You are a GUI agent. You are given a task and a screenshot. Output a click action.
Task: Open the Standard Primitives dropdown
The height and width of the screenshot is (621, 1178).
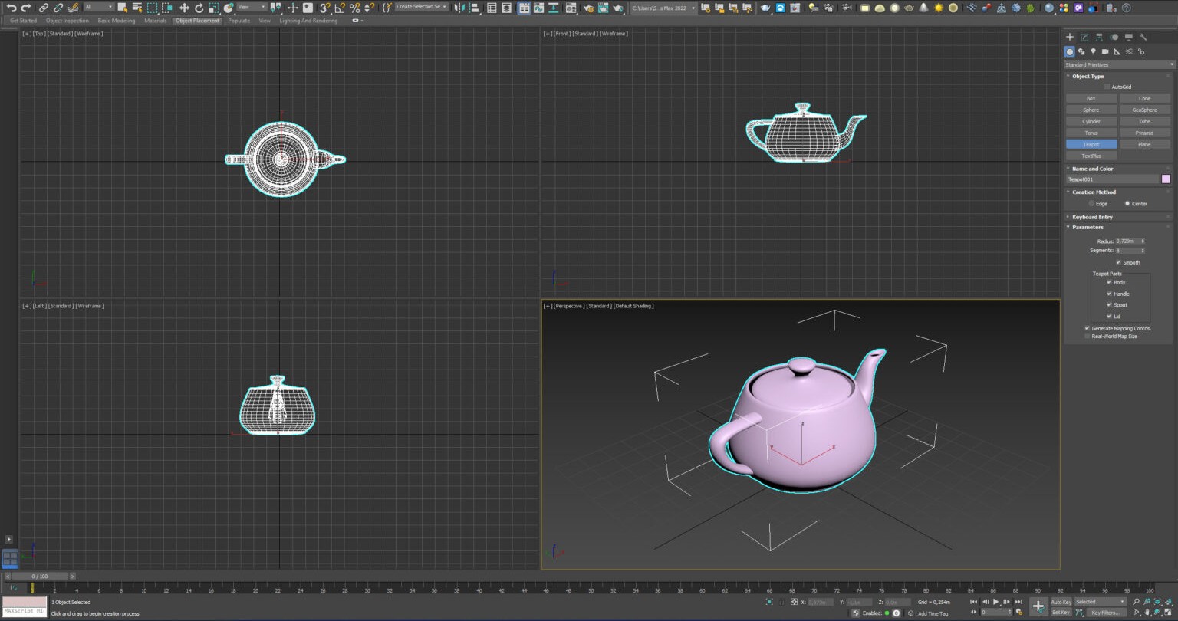pos(1119,64)
